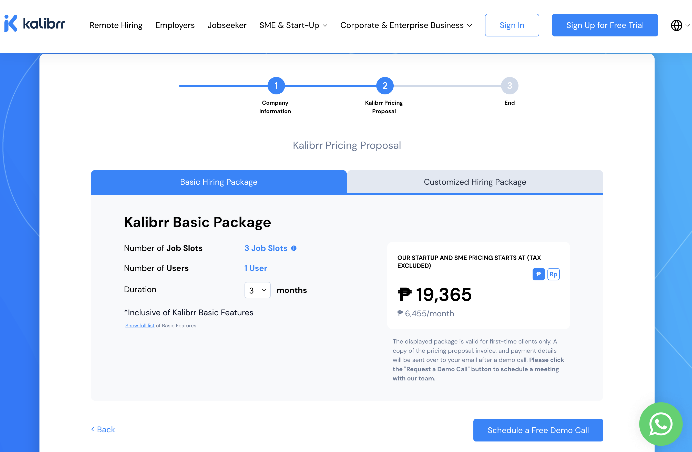Image resolution: width=692 pixels, height=452 pixels.
Task: Expand the SME & Start-Up menu
Action: pyautogui.click(x=293, y=25)
